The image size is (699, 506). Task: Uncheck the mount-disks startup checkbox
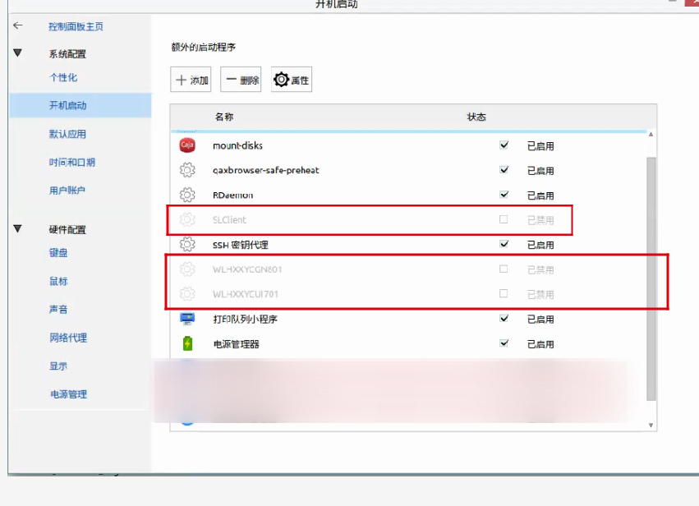pos(504,145)
